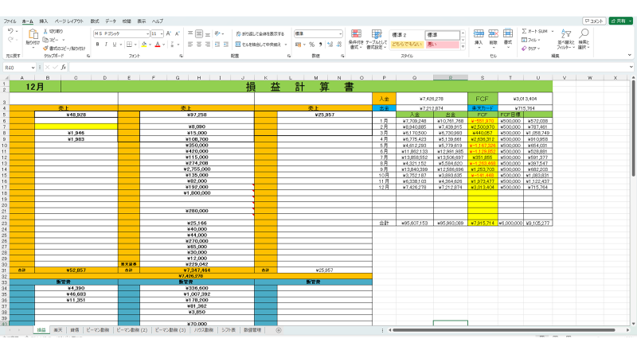Click the Format Painter brush icon
This screenshot has height=358, width=637.
pos(46,49)
